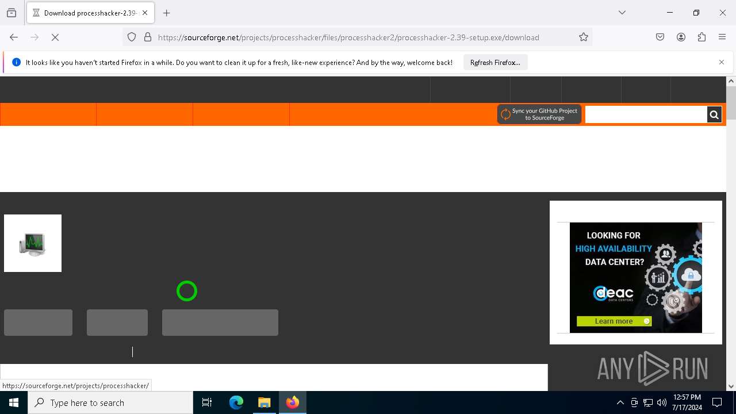The height and width of the screenshot is (414, 736).
Task: Close the Download processhacker tab
Action: (x=145, y=13)
